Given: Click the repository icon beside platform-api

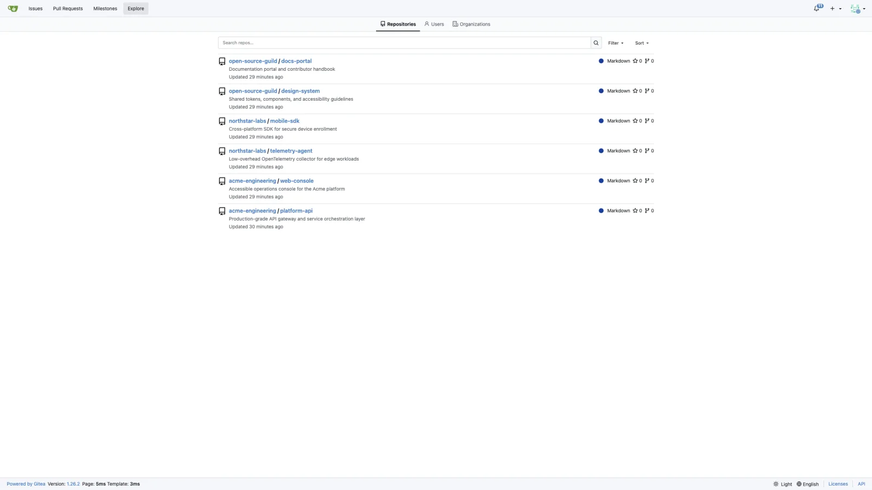Looking at the screenshot, I should (x=222, y=211).
